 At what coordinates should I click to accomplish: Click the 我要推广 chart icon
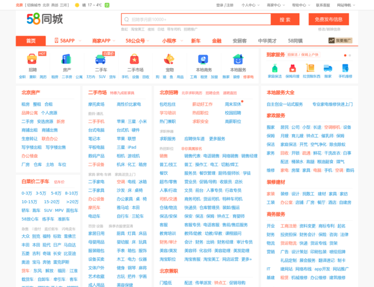[331, 40]
